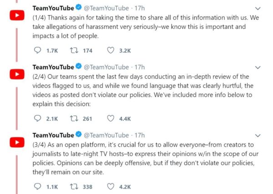This screenshot has height=194, width=273.
Task: Open the 17h timestamp on (3/4) tweet
Action: tap(140, 135)
